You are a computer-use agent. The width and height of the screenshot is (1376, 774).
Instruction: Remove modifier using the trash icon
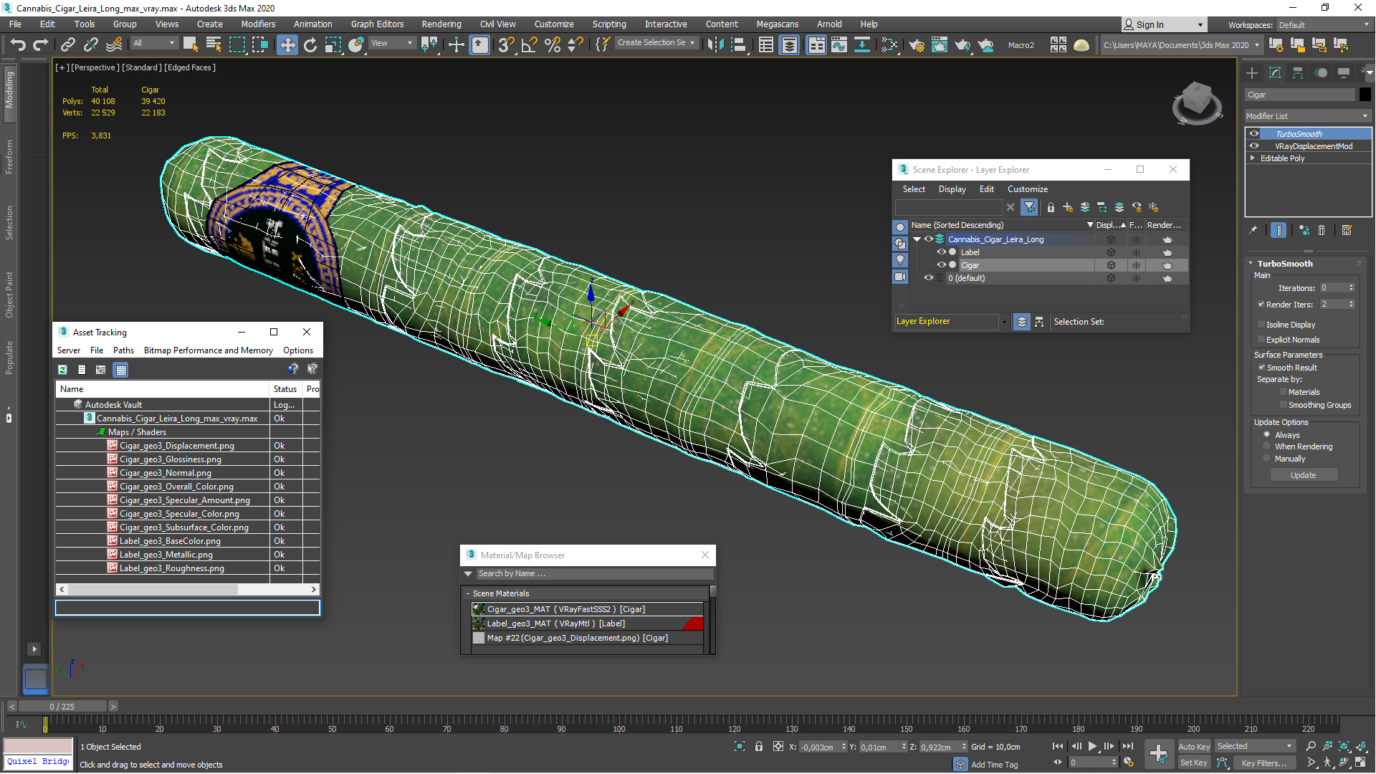[1322, 230]
